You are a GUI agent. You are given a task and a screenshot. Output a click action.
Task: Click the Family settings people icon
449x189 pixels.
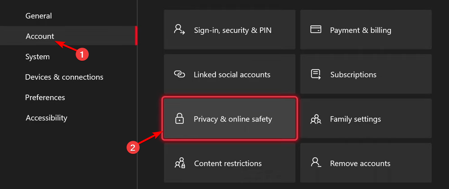(316, 119)
